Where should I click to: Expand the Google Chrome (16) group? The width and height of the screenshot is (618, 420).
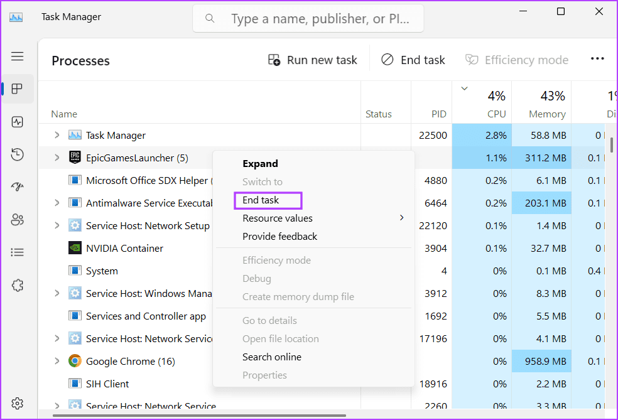pyautogui.click(x=57, y=360)
